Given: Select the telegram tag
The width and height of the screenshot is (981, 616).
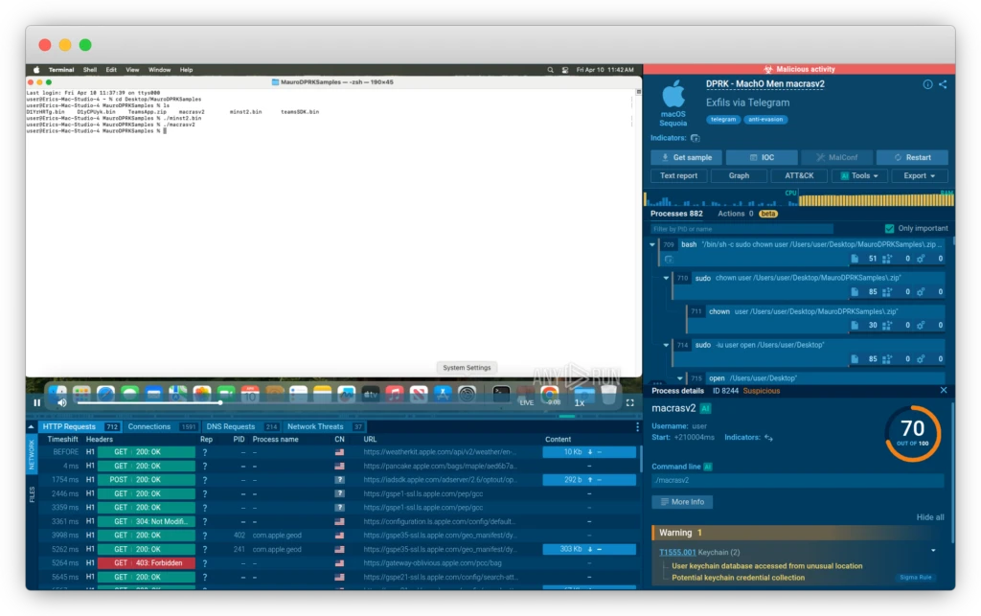Looking at the screenshot, I should (x=723, y=119).
